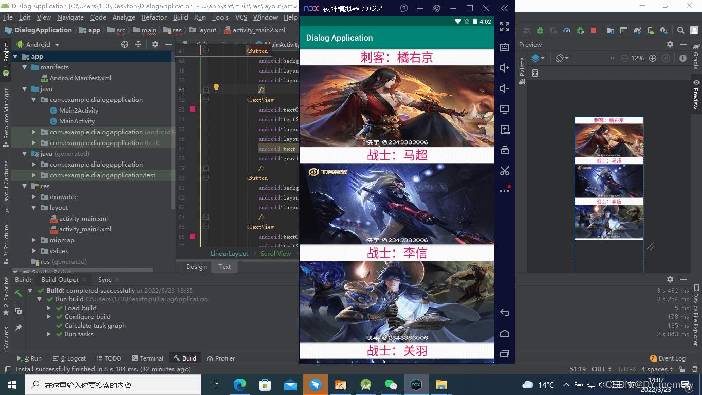Open design surface layers dropdown in Preview

538,58
